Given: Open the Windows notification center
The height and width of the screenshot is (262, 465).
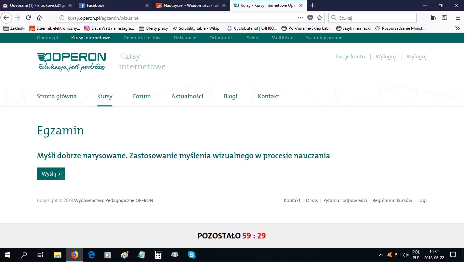Looking at the screenshot, I should point(453,255).
